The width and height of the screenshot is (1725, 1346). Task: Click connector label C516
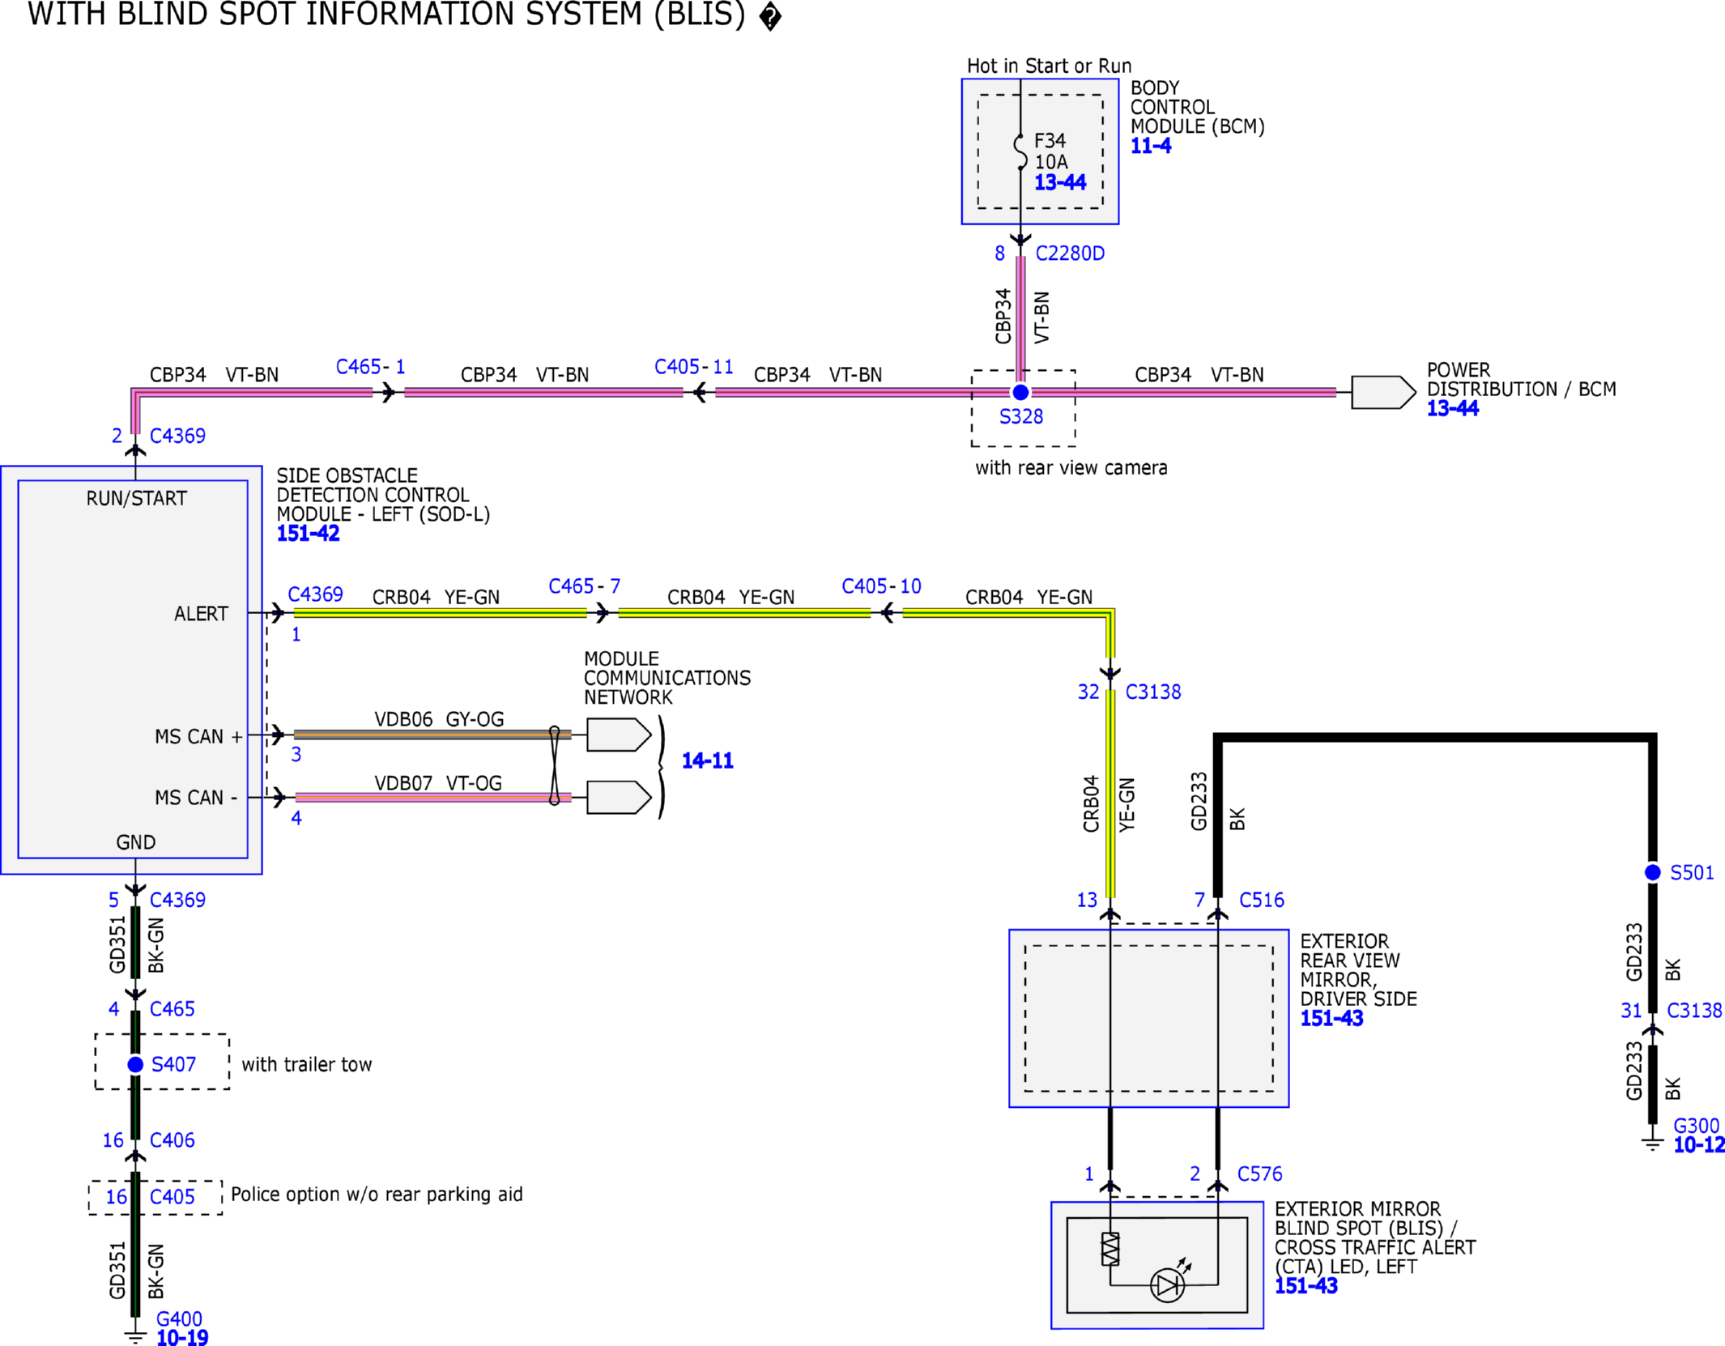click(x=1262, y=900)
